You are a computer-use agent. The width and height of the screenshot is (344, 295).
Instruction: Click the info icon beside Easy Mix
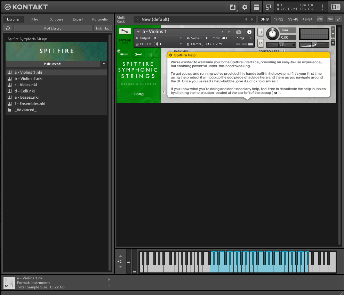coord(193,51)
